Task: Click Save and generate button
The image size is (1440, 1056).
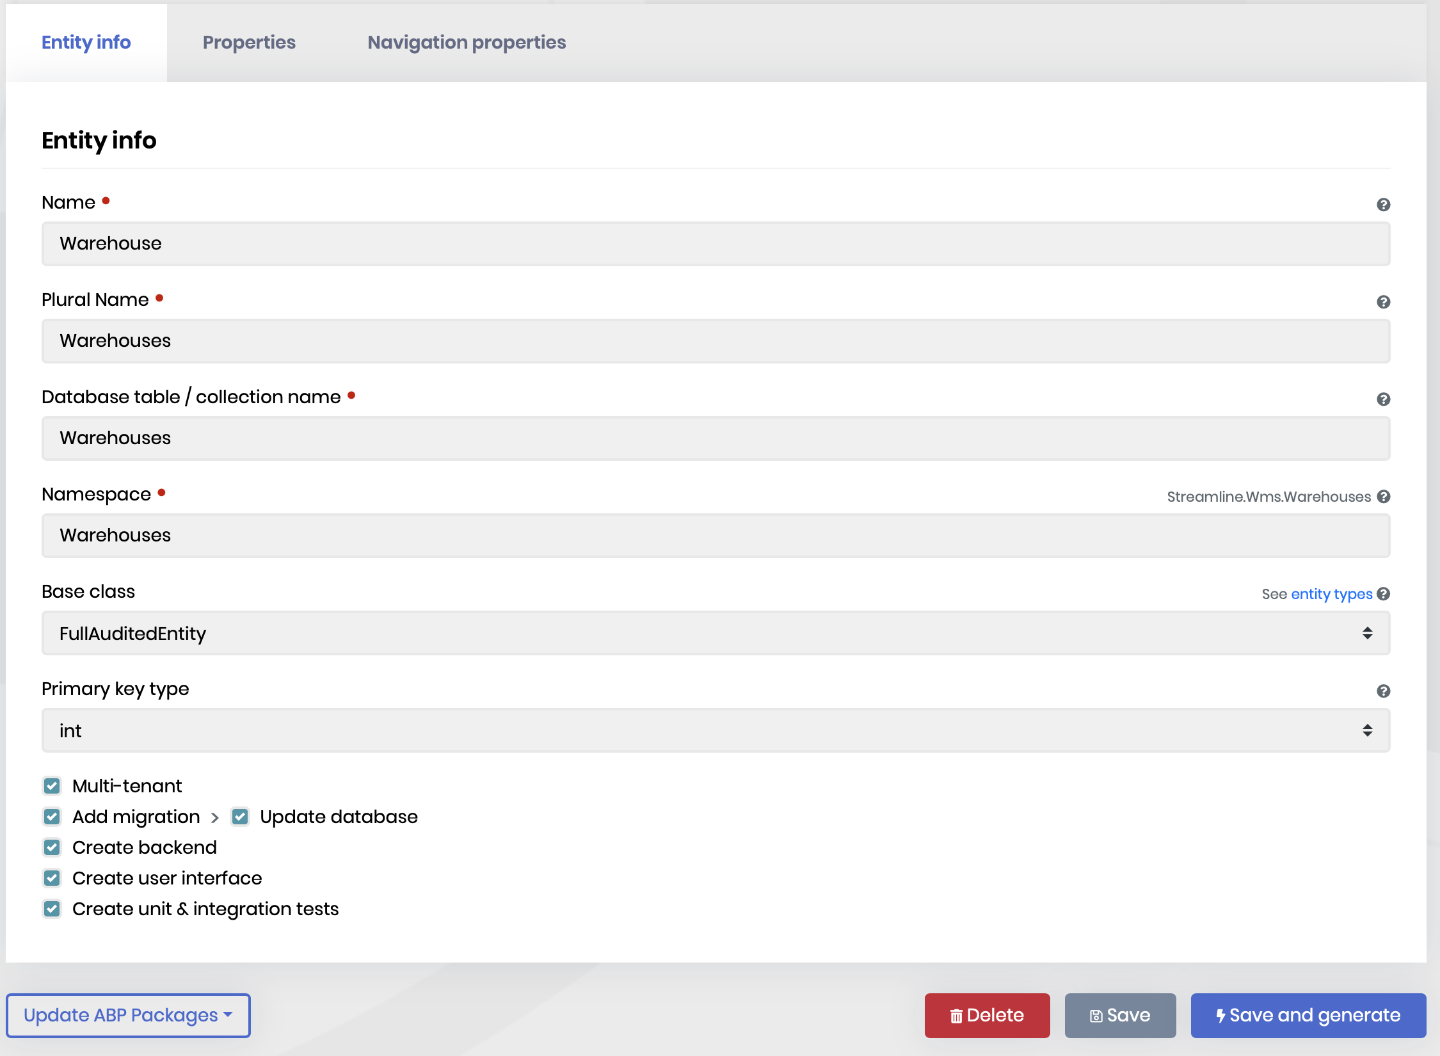Action: [1308, 1016]
